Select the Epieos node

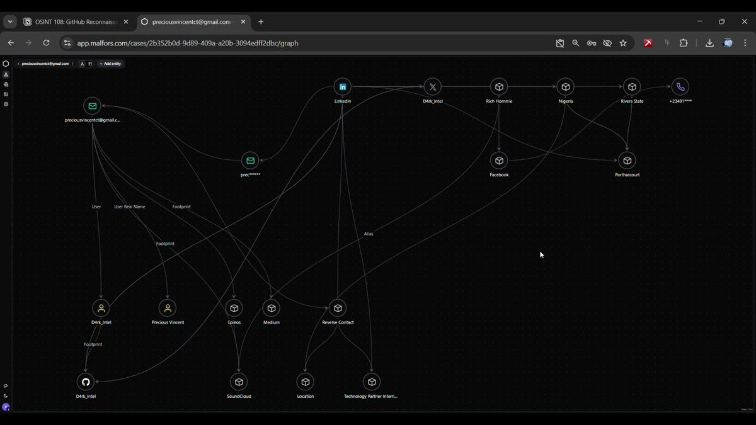click(234, 308)
